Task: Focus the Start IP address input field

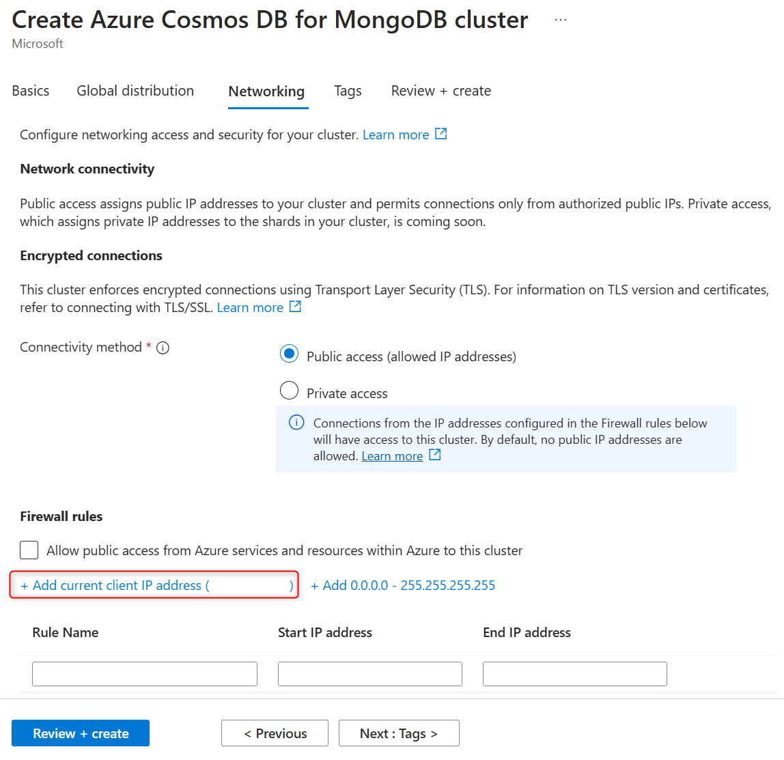Action: pyautogui.click(x=370, y=674)
